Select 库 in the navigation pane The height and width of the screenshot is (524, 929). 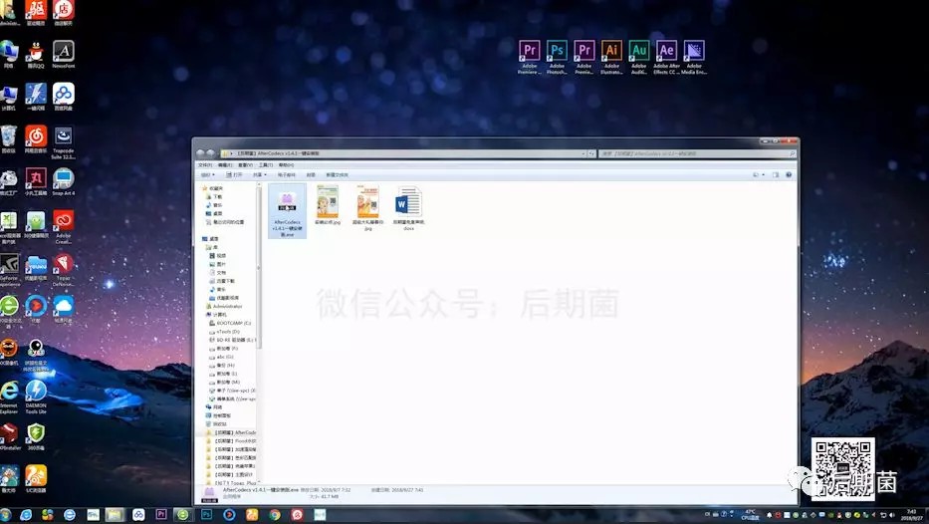point(211,248)
